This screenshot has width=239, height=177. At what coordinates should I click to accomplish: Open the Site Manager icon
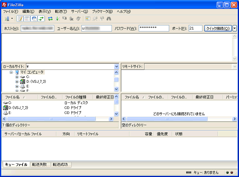coord(7,19)
